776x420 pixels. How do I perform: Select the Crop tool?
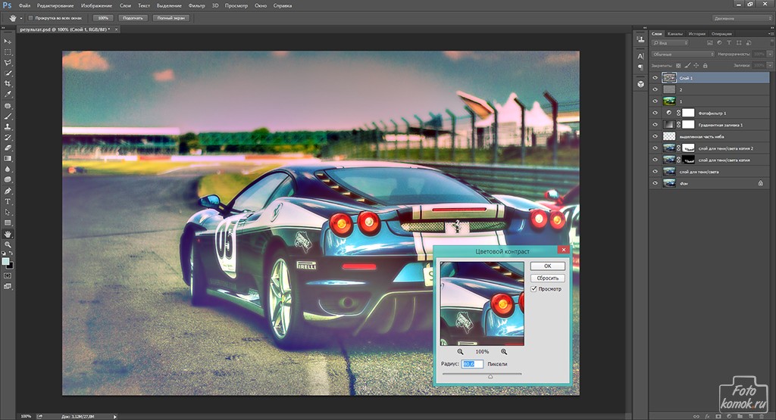click(8, 83)
